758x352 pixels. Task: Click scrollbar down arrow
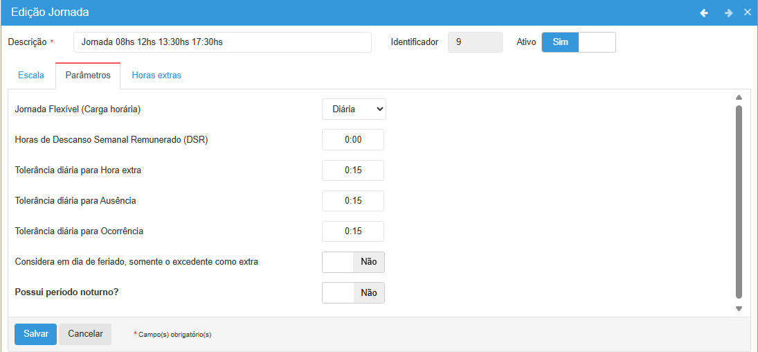(739, 309)
